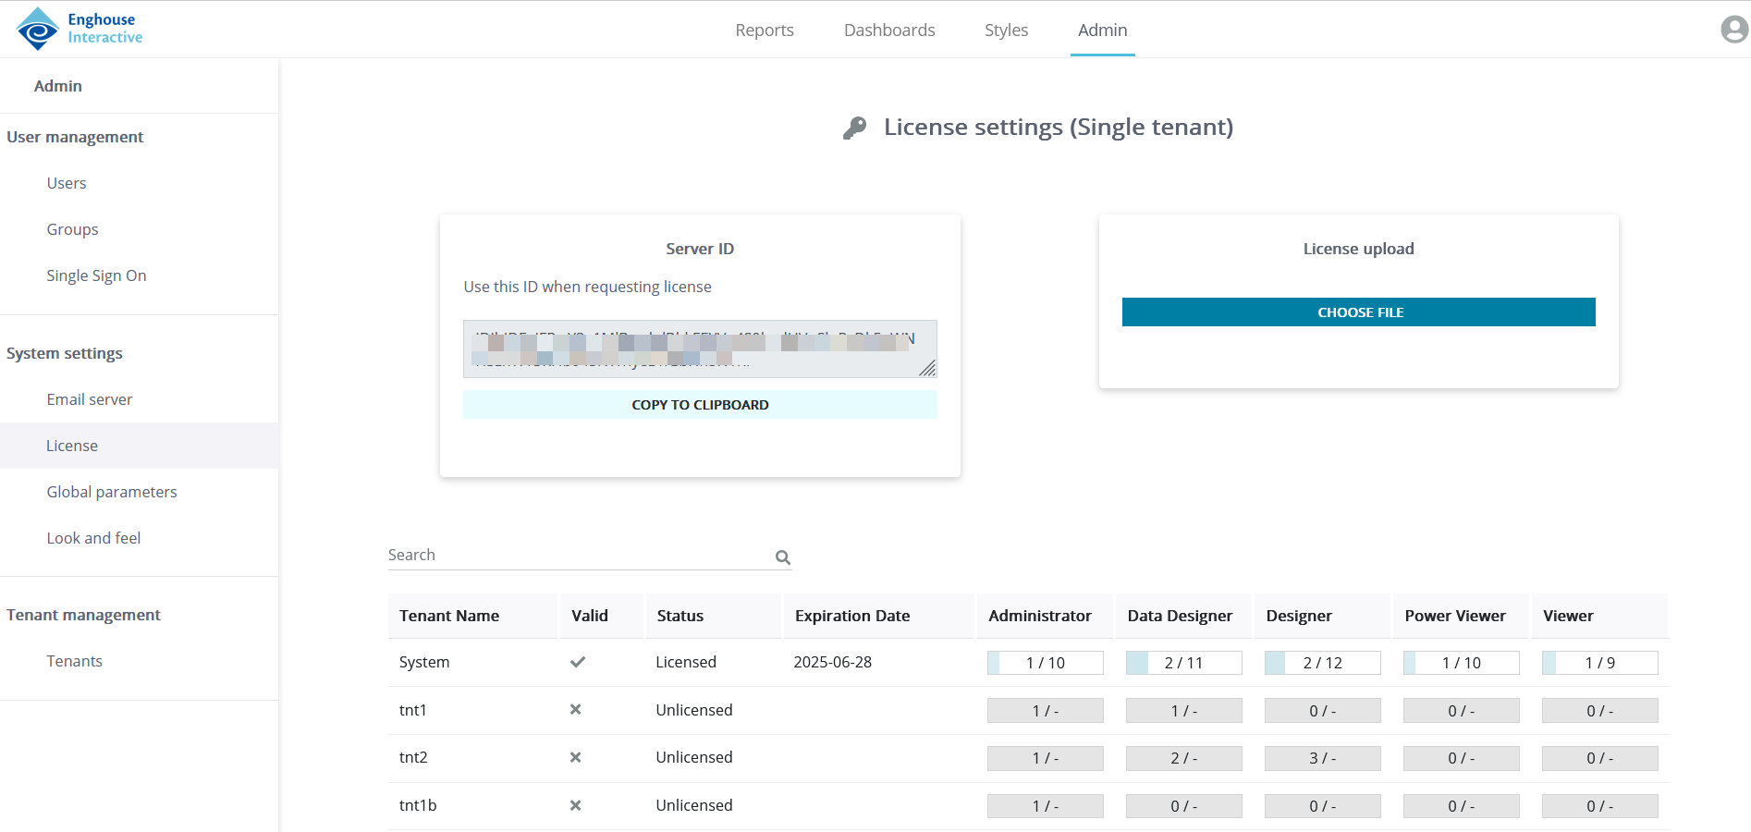Click the key icon beside License settings
1751x832 pixels.
click(x=855, y=128)
